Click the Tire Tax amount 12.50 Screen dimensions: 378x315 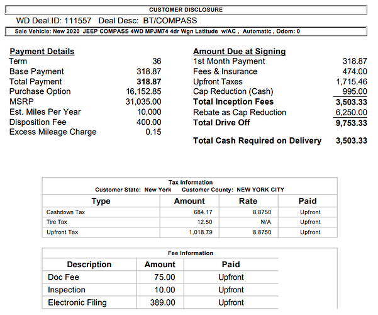click(204, 222)
